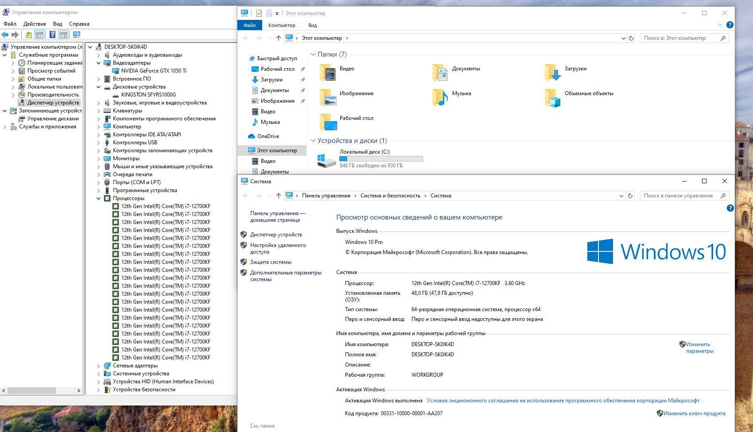Open the Диспетчер устройств link in Система window
Image resolution: width=753 pixels, height=432 pixels.
pyautogui.click(x=276, y=235)
